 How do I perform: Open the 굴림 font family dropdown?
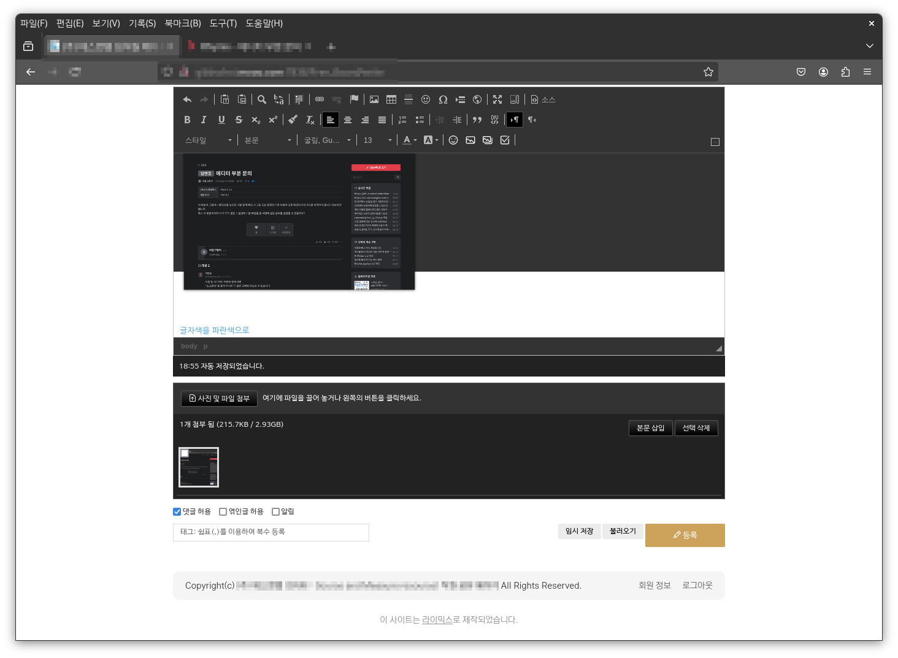[328, 140]
